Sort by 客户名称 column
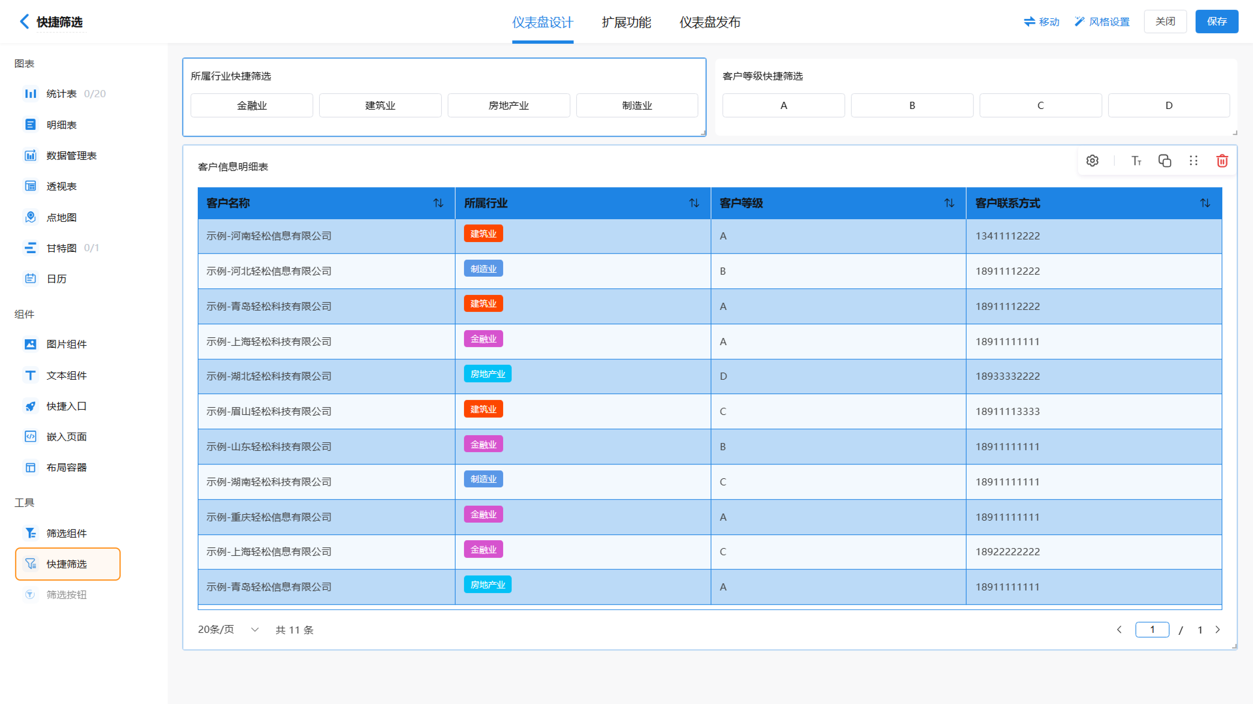The height and width of the screenshot is (704, 1253). (x=438, y=203)
